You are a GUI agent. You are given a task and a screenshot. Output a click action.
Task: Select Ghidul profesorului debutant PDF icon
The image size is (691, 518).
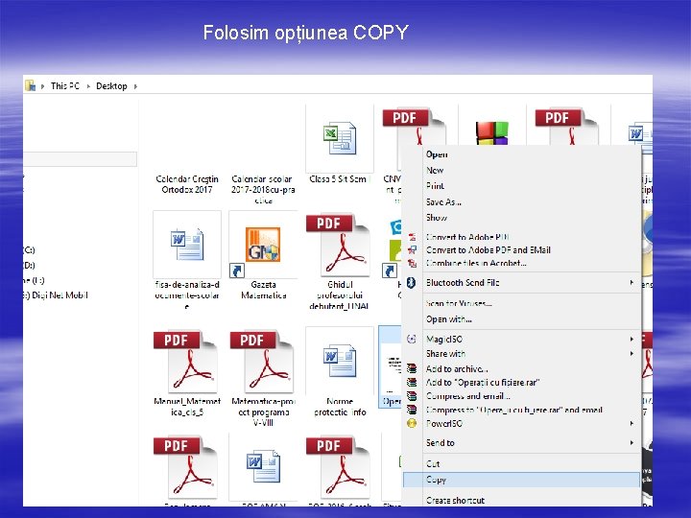[x=339, y=246]
